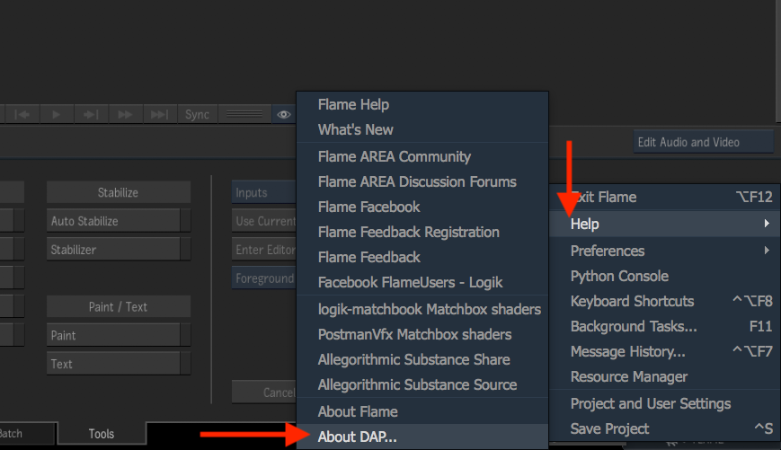
Task: Toggle the Sync button
Action: [x=197, y=114]
